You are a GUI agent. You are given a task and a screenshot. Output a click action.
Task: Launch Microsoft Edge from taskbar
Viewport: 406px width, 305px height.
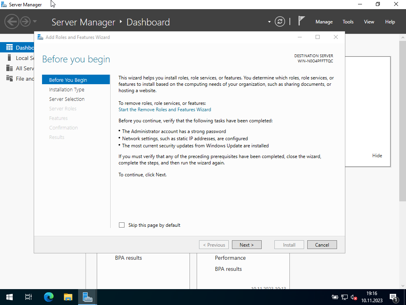point(48,297)
